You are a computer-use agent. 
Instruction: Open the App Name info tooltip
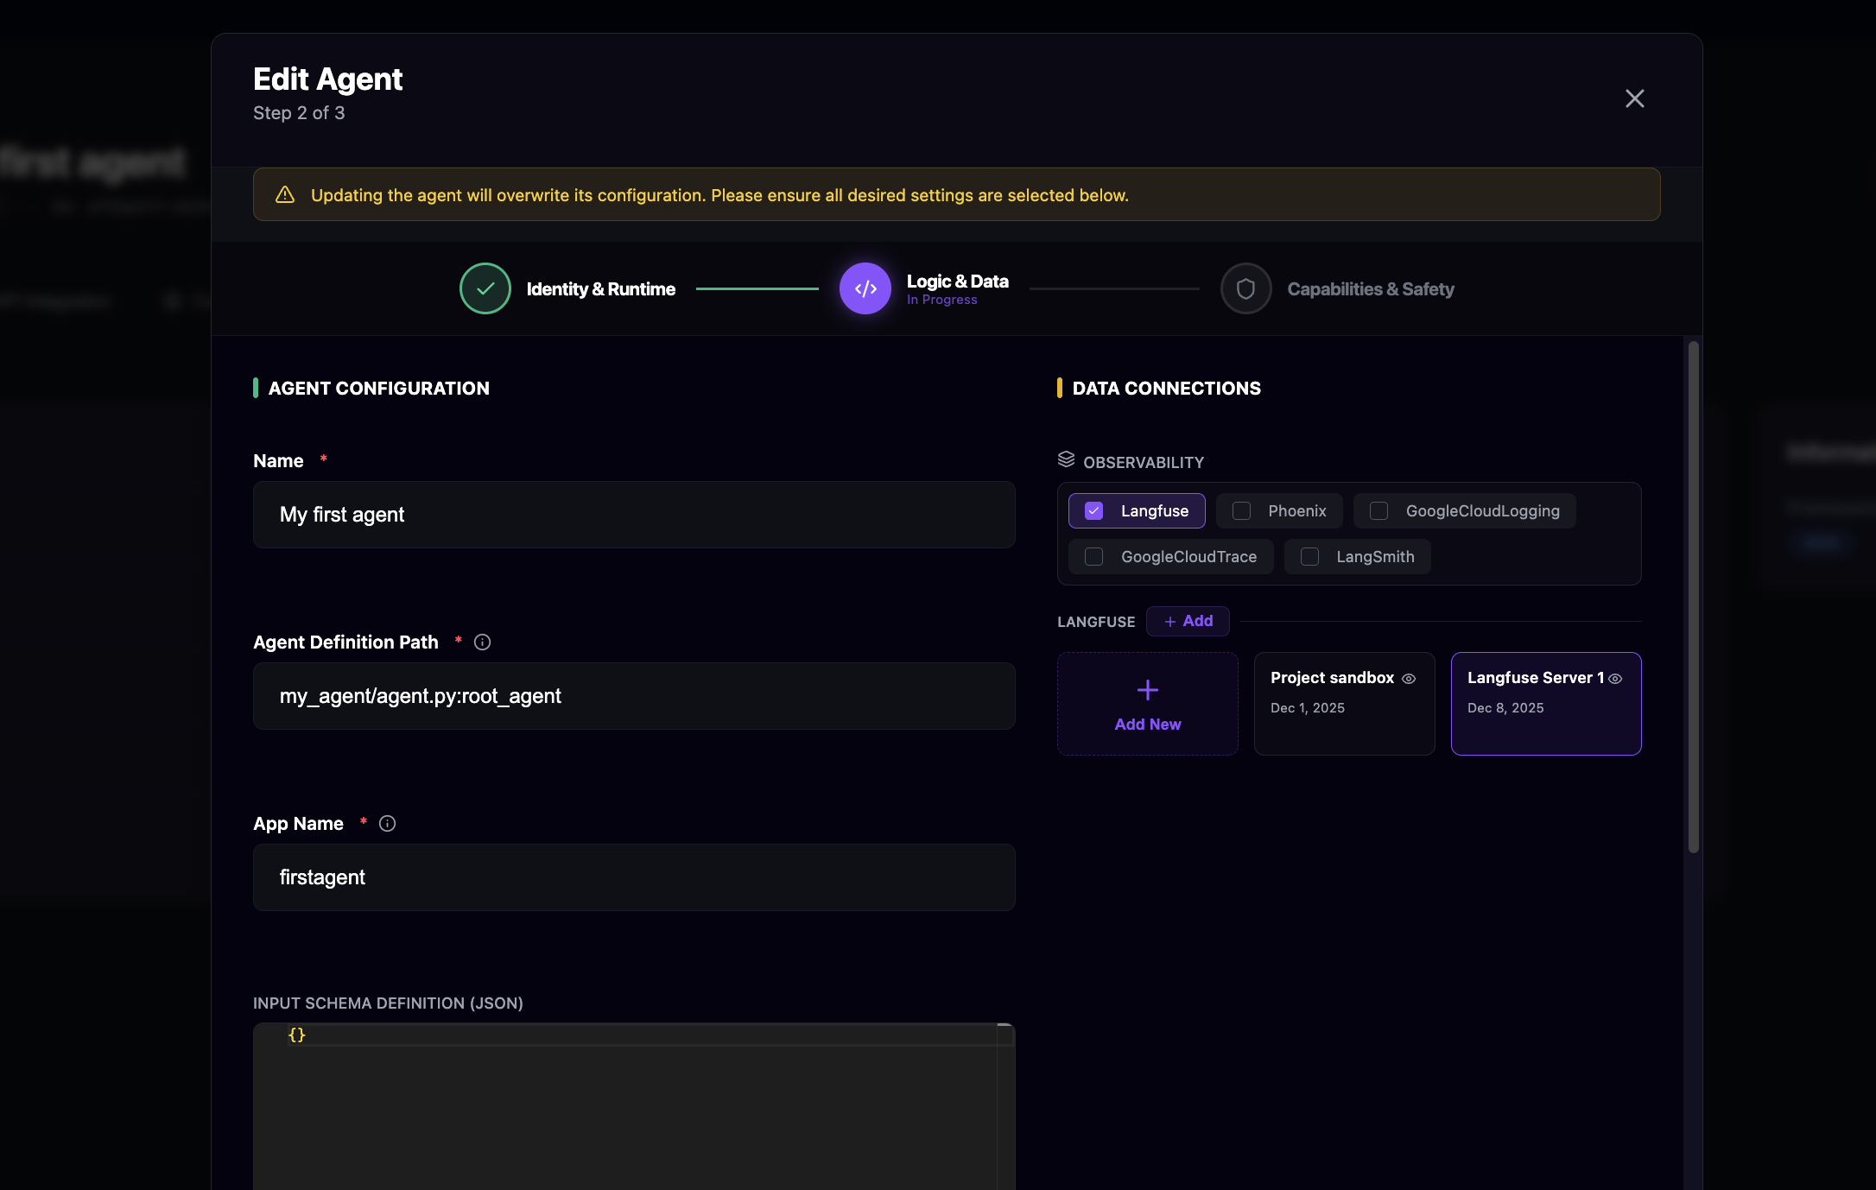pyautogui.click(x=386, y=823)
